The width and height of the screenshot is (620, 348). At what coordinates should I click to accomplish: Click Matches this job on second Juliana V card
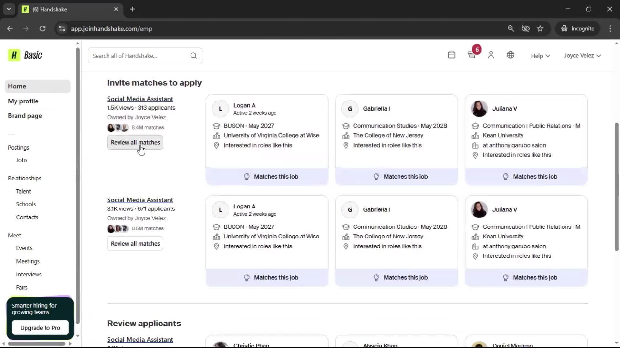click(x=526, y=278)
